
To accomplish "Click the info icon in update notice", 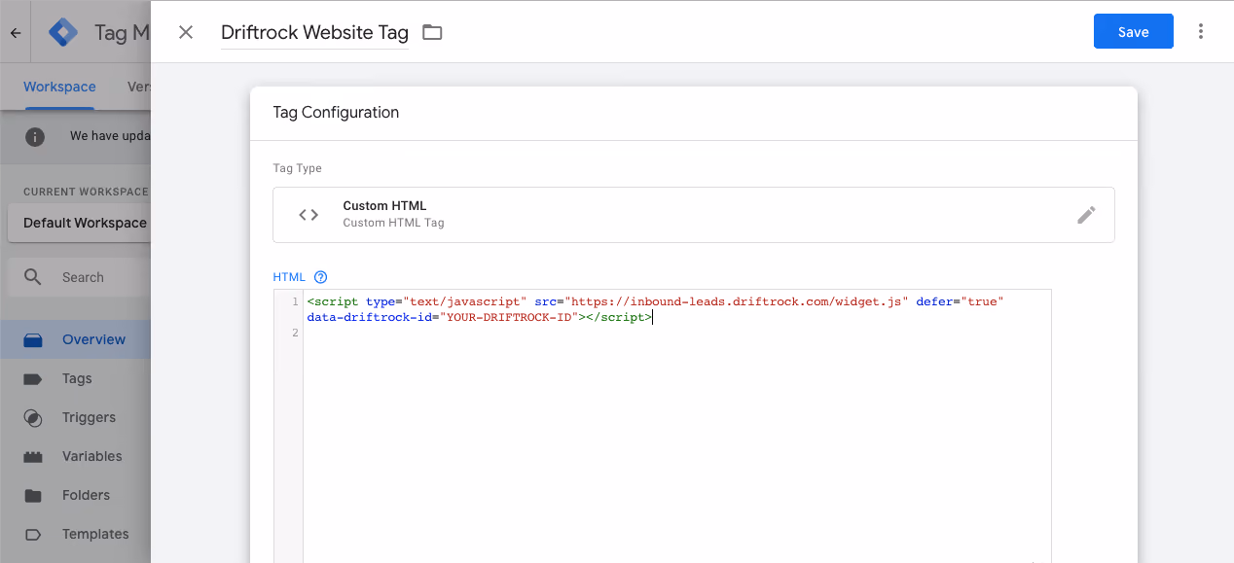I will point(35,136).
